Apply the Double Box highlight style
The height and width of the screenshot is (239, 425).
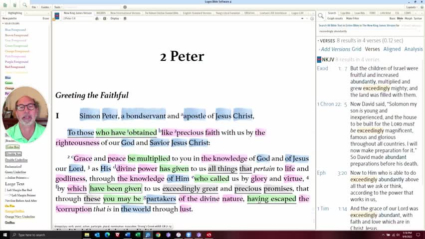[13, 154]
